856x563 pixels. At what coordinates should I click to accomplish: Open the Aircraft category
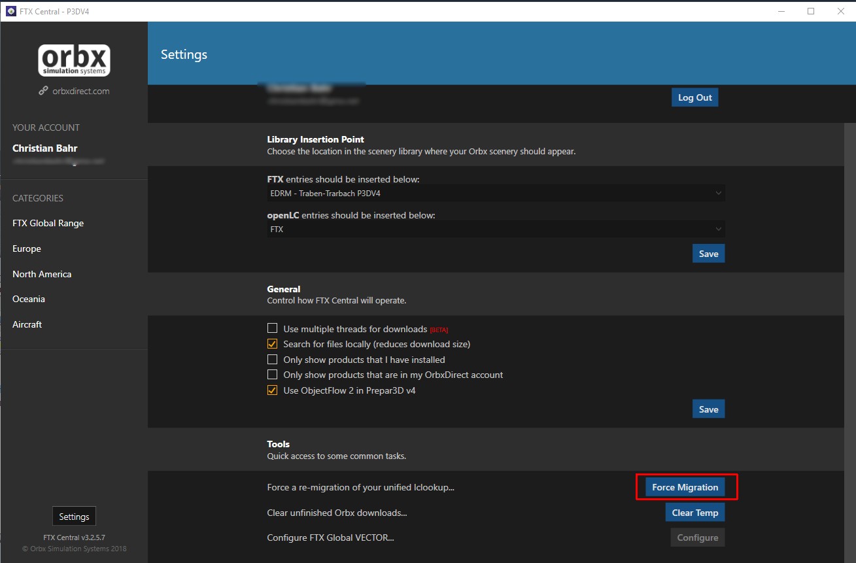click(27, 324)
